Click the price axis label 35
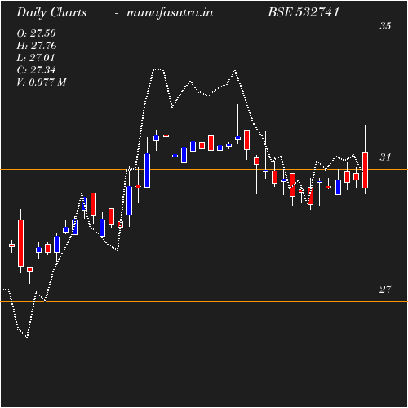This screenshot has width=408, height=408. 385,26
